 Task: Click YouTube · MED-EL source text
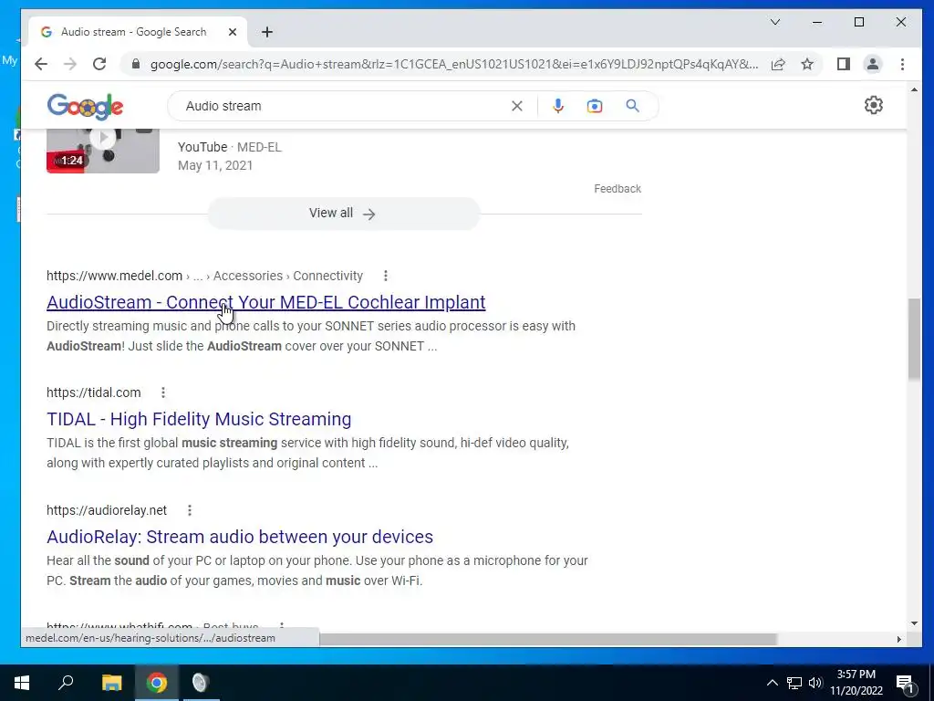click(229, 147)
